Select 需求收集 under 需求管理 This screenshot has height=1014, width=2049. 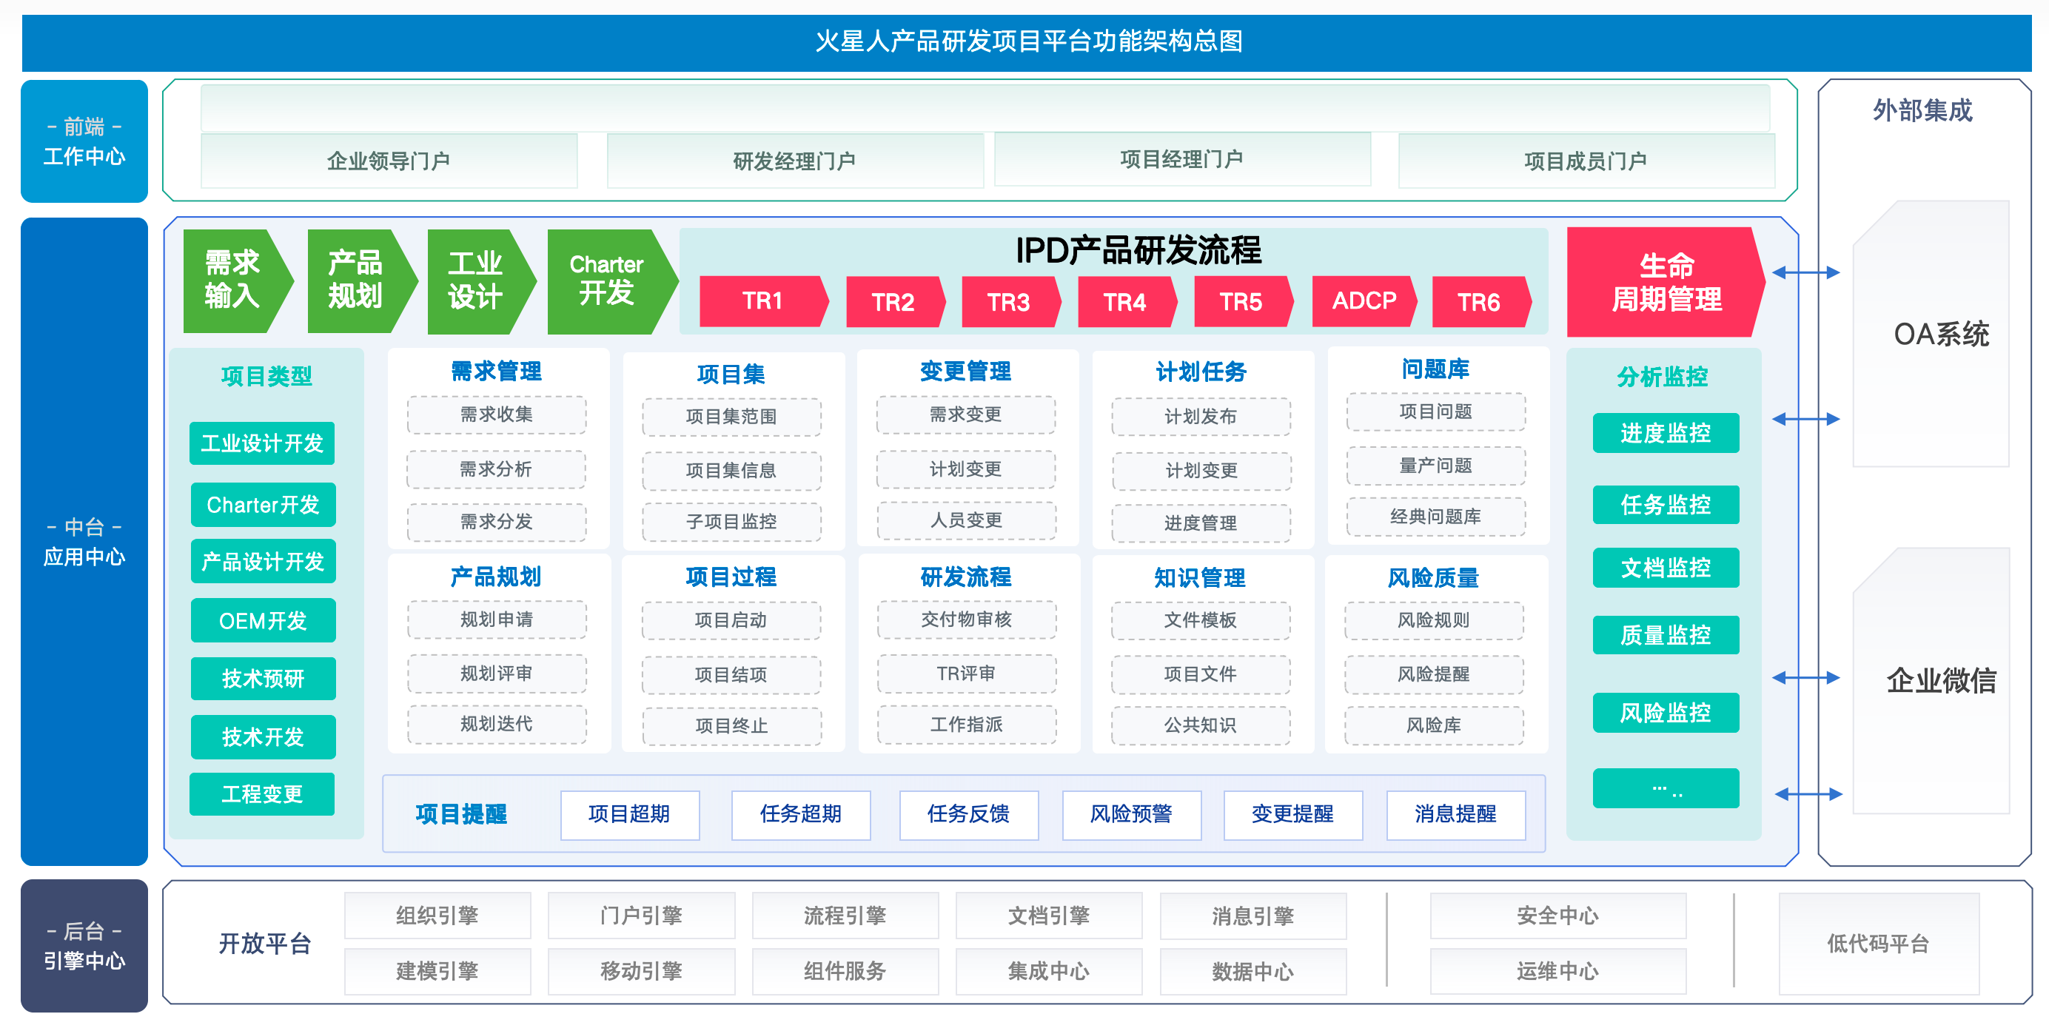click(497, 414)
